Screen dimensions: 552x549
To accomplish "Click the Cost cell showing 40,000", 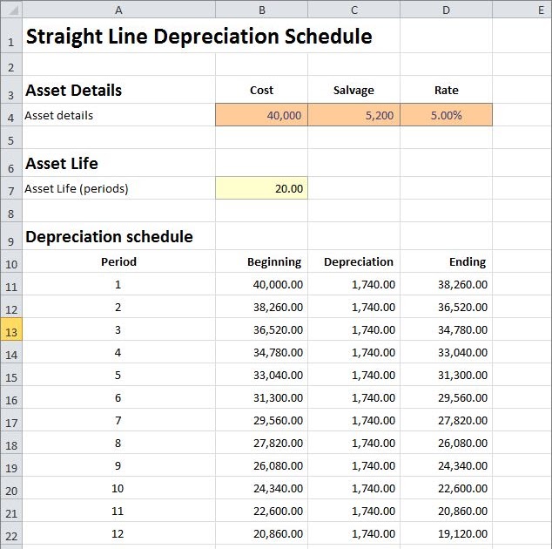I will 261,115.
